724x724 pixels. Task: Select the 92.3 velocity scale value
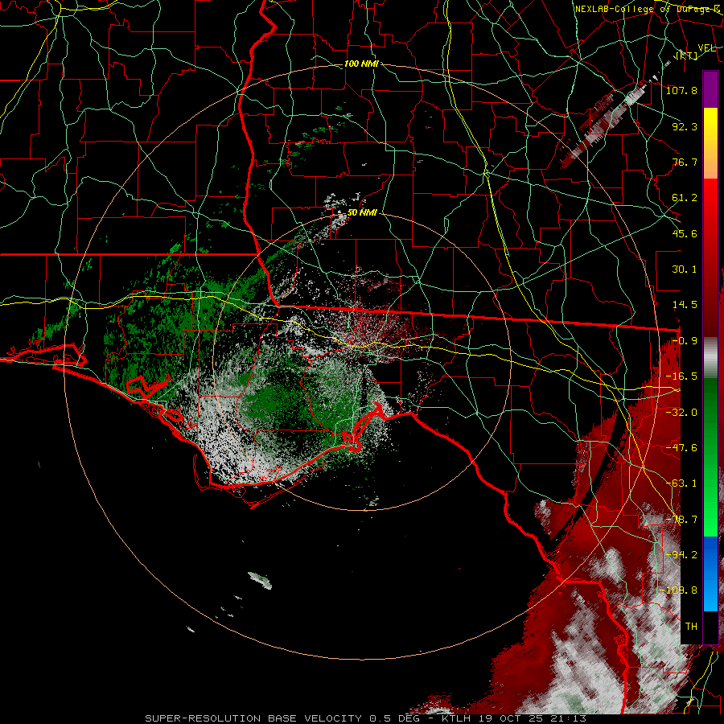[685, 126]
